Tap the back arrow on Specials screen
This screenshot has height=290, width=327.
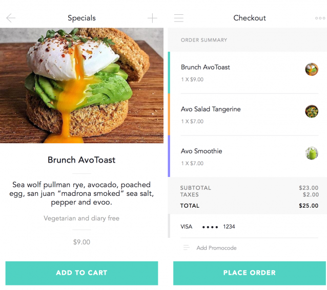(x=11, y=18)
